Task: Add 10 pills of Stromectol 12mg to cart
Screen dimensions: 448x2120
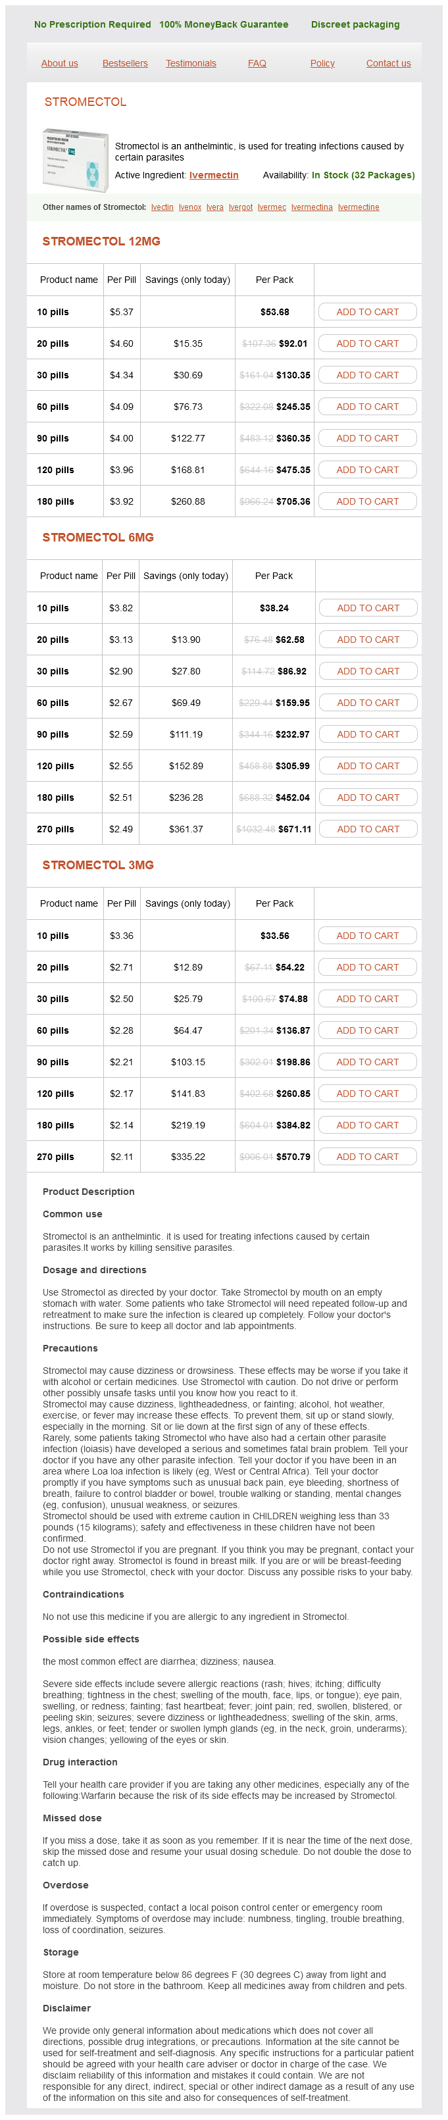Action: (x=367, y=312)
